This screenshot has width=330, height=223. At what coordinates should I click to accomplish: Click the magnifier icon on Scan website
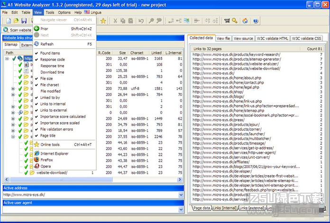(6, 30)
